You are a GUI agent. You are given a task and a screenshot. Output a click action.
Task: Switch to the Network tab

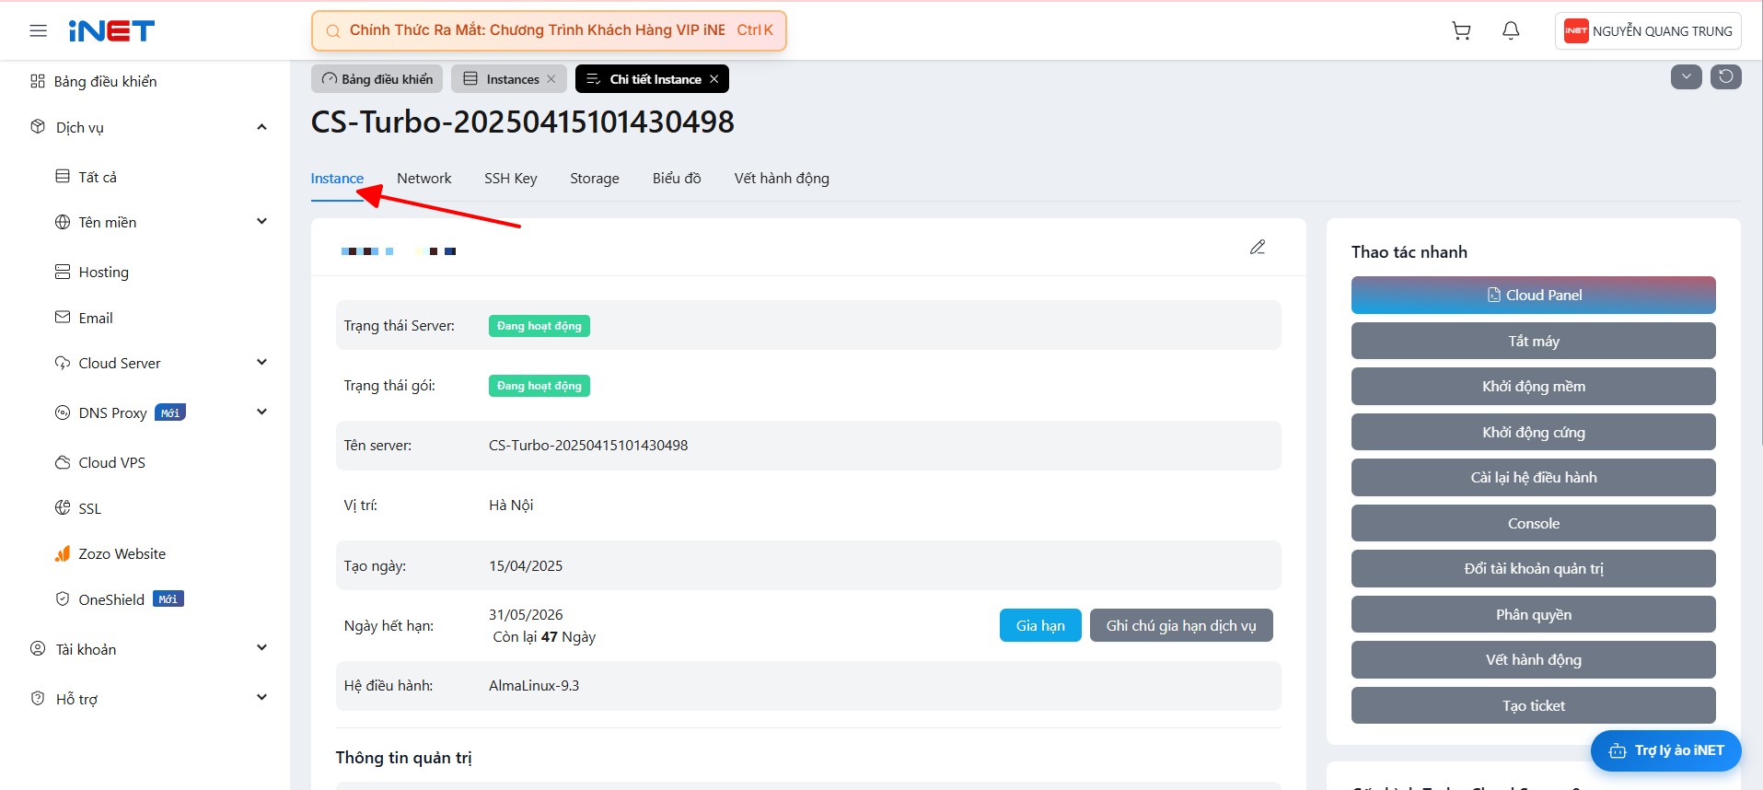point(424,179)
